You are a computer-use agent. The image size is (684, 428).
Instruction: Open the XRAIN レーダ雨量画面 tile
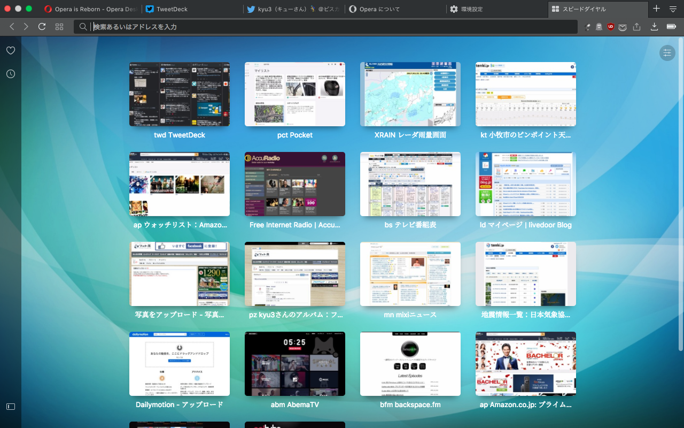(x=410, y=94)
